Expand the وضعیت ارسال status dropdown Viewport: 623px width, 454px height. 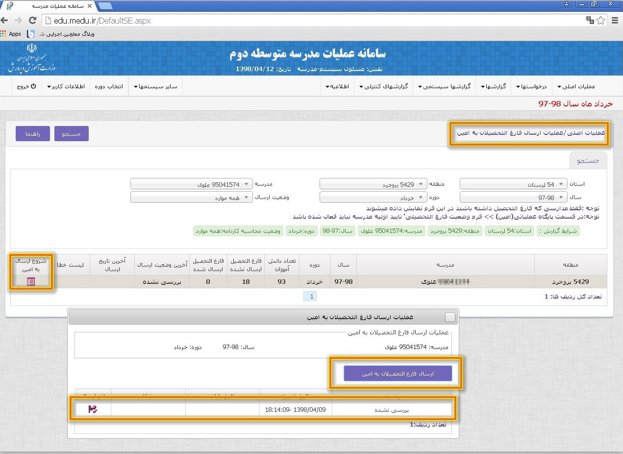[192, 198]
